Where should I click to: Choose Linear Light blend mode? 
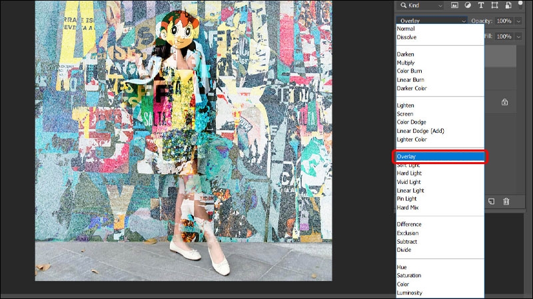pos(410,191)
